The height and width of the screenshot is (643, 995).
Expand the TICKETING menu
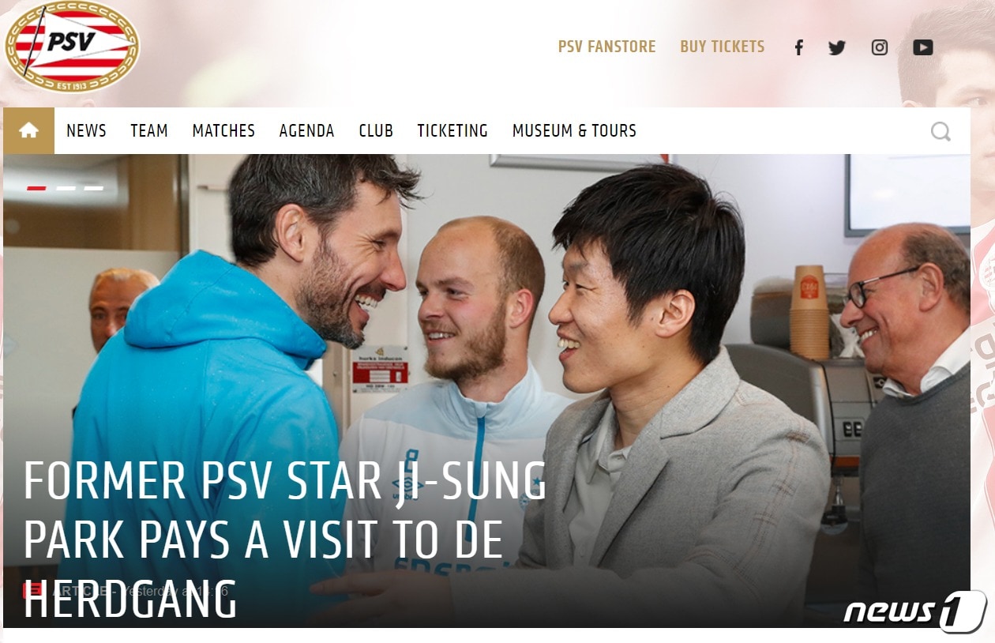click(452, 131)
